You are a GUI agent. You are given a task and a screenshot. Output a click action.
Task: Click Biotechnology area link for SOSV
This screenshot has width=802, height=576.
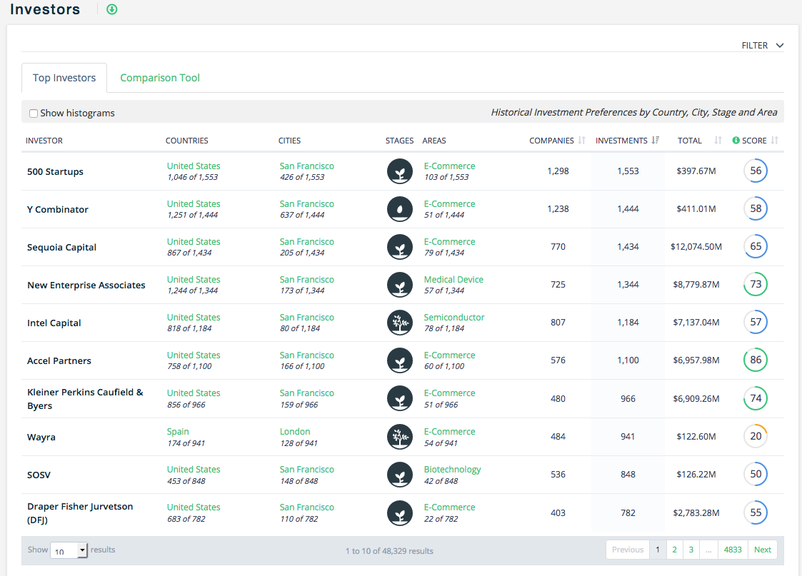[452, 469]
